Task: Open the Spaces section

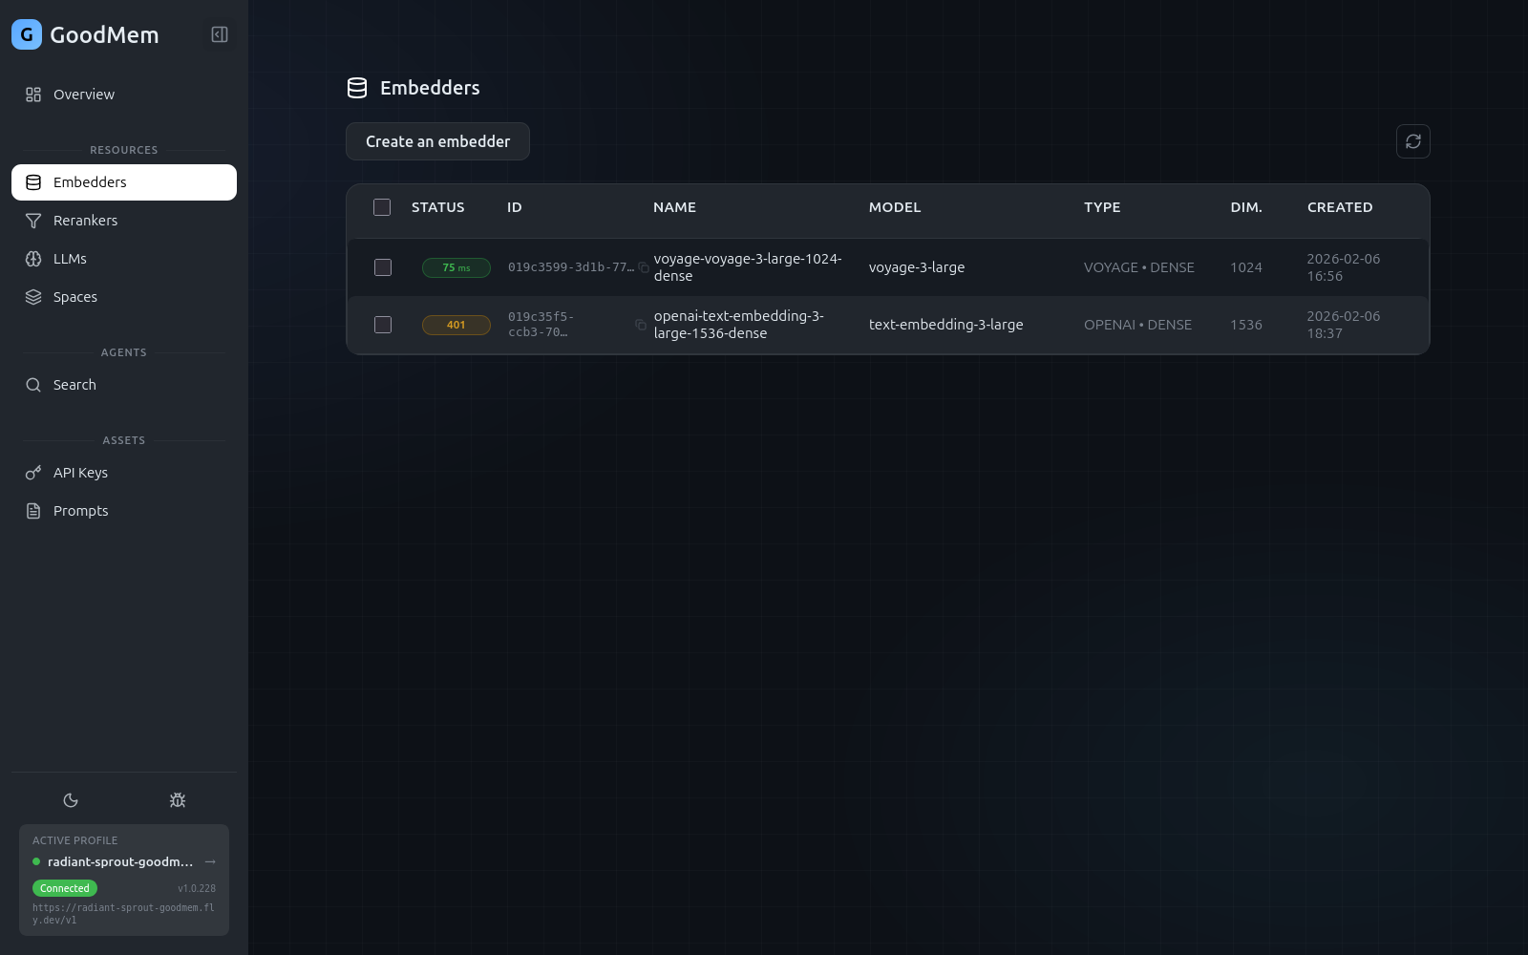Action: click(33, 297)
